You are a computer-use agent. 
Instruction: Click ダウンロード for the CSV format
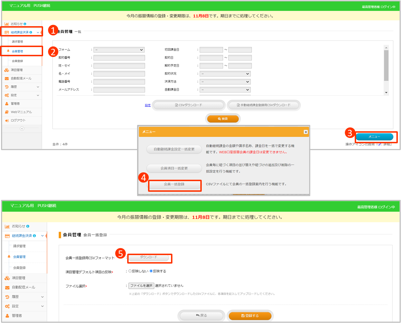click(x=149, y=257)
